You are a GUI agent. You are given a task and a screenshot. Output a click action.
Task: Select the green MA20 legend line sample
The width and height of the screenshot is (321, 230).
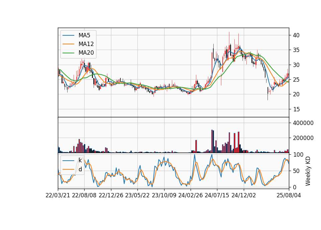tap(68, 53)
